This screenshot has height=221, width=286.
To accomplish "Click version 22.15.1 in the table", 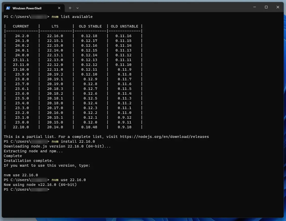I will (55, 41).
